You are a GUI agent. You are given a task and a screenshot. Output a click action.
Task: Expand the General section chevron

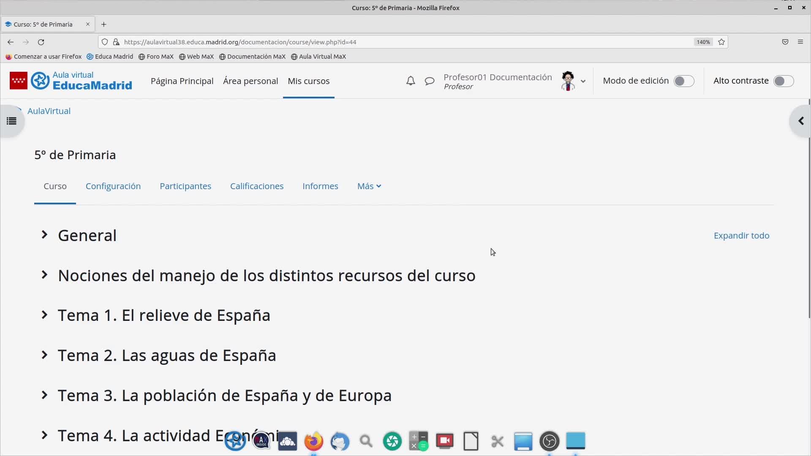pyautogui.click(x=44, y=235)
